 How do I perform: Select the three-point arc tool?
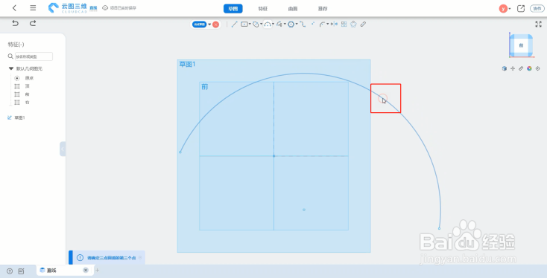[x=268, y=25]
